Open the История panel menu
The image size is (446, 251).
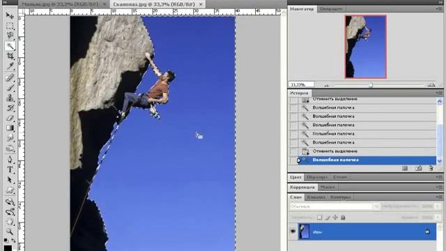click(439, 93)
